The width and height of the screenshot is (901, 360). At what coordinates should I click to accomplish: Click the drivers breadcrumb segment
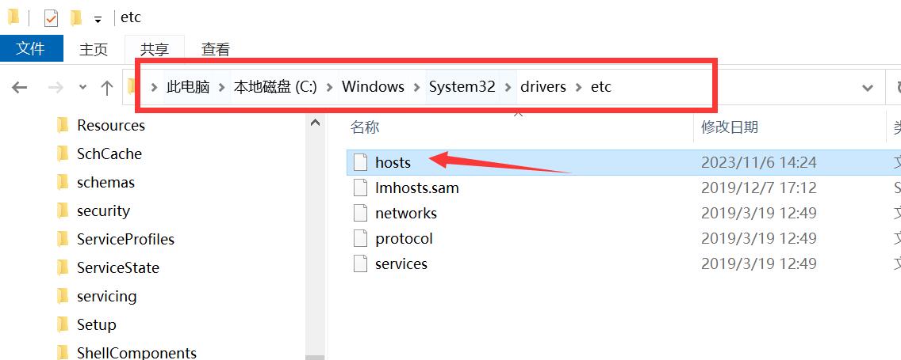(x=543, y=86)
